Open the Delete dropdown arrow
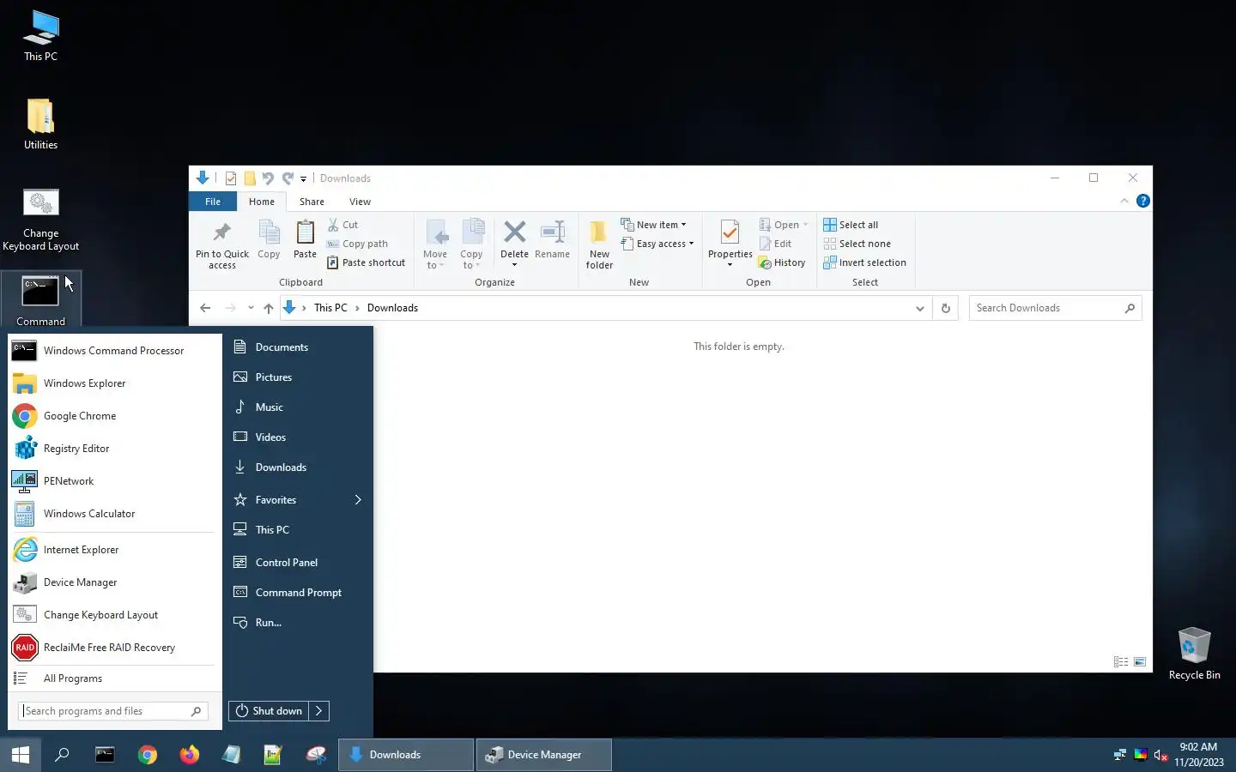The height and width of the screenshot is (772, 1236). (x=514, y=265)
